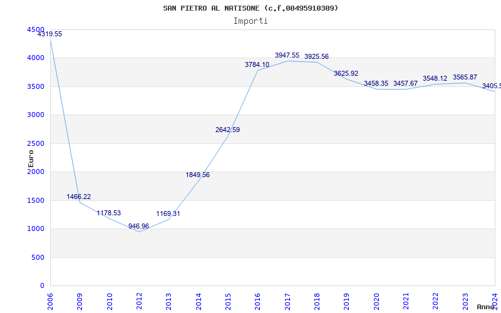Image resolution: width=501 pixels, height=313 pixels.
Task: Click the x-axis year 2017
Action: click(287, 302)
